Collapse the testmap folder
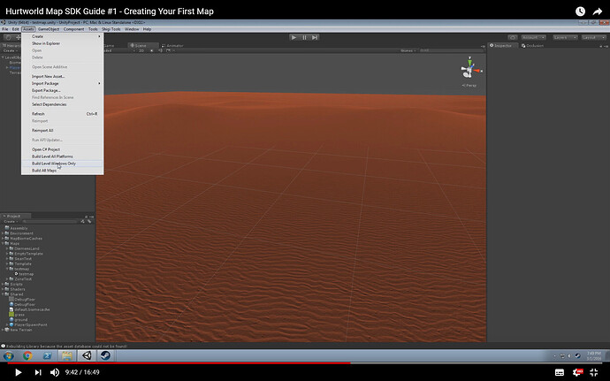 click(7, 269)
